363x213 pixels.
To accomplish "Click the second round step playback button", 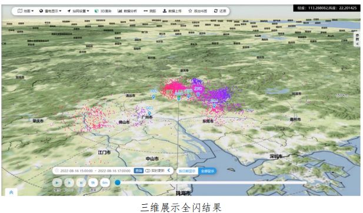I will pos(69,182).
